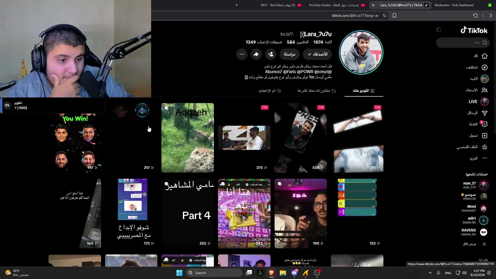Open the Activity inbox with notification badge

pos(484,124)
